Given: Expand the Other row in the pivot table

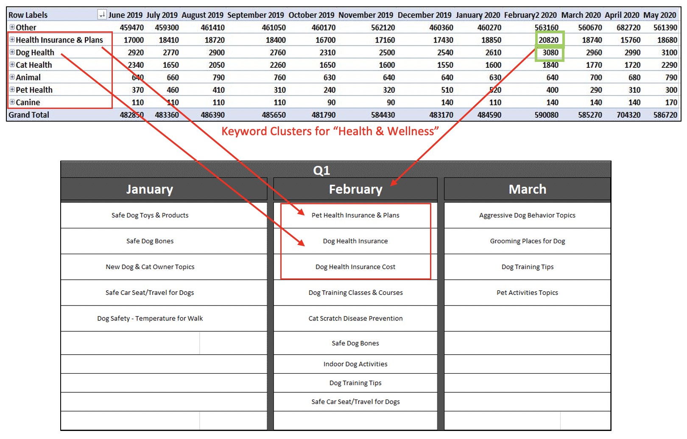Looking at the screenshot, I should tap(12, 27).
